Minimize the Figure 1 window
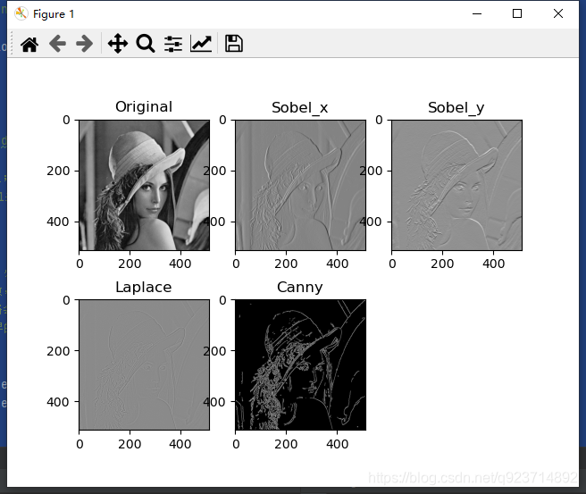586x494 pixels. click(477, 13)
